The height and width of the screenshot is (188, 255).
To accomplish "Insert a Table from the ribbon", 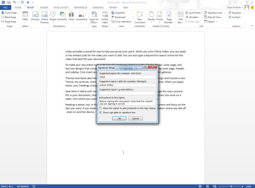I will 25,17.
